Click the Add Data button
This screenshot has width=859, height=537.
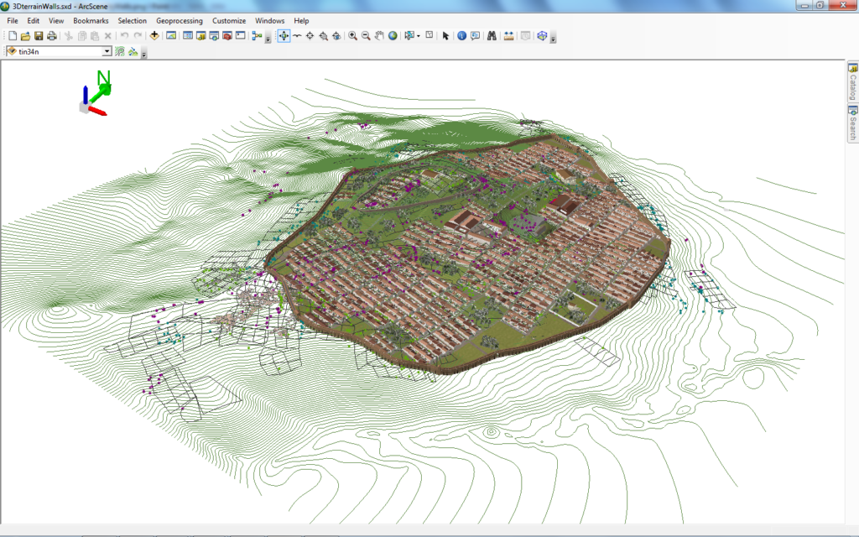[154, 36]
